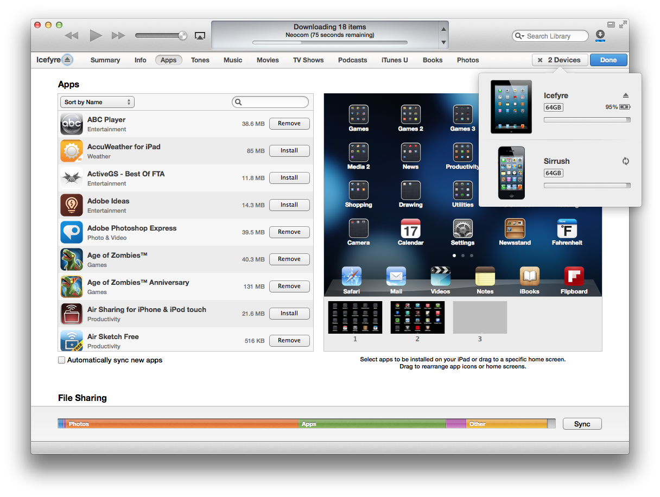Switch to the Info tab

(141, 60)
